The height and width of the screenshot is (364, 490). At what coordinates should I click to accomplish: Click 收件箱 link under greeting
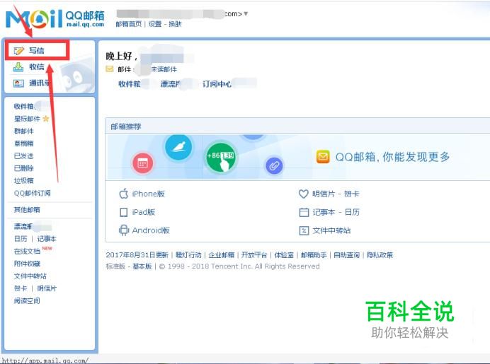coord(129,84)
